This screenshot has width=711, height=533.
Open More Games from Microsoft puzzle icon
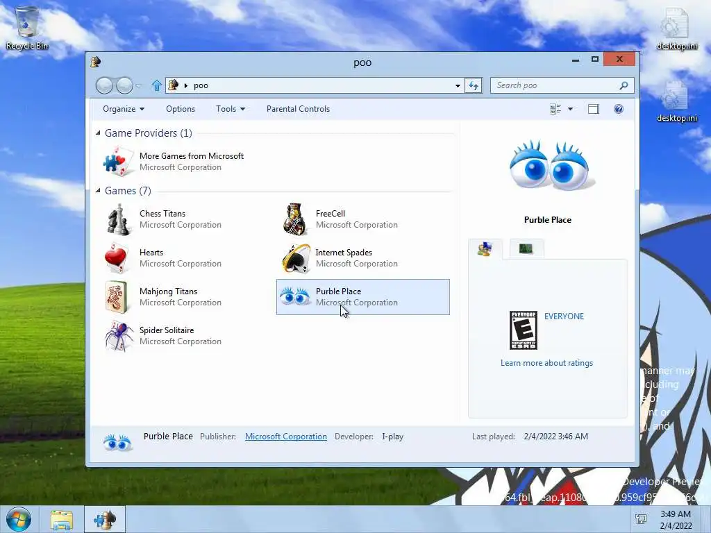coord(118,161)
